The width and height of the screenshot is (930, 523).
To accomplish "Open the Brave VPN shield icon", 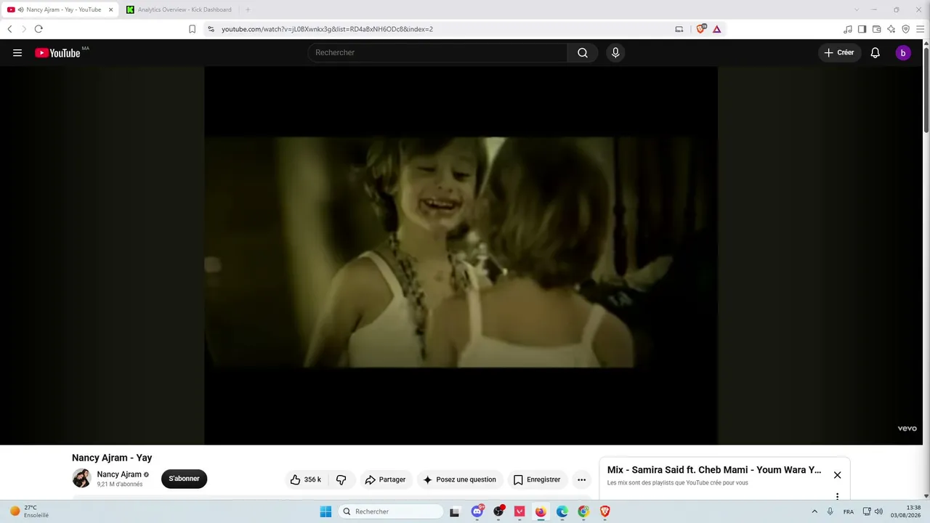I will tap(905, 29).
